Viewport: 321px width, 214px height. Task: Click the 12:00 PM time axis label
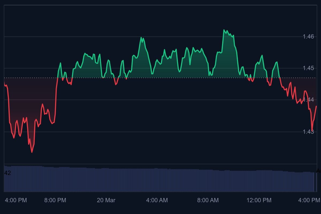click(x=259, y=200)
